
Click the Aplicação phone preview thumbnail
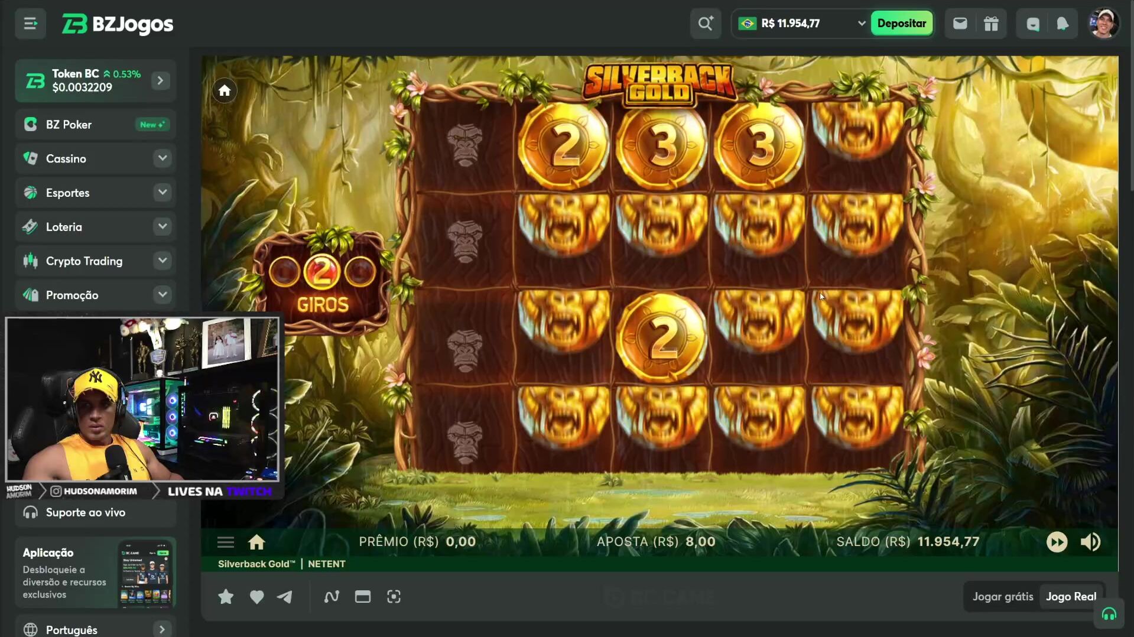[145, 573]
